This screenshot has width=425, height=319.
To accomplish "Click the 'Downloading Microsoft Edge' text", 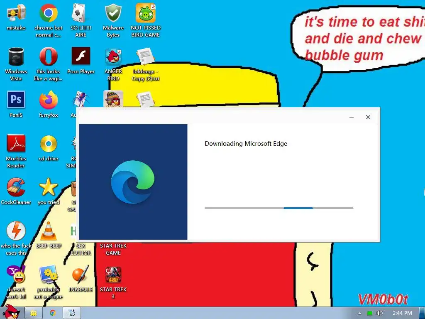I will [x=246, y=144].
